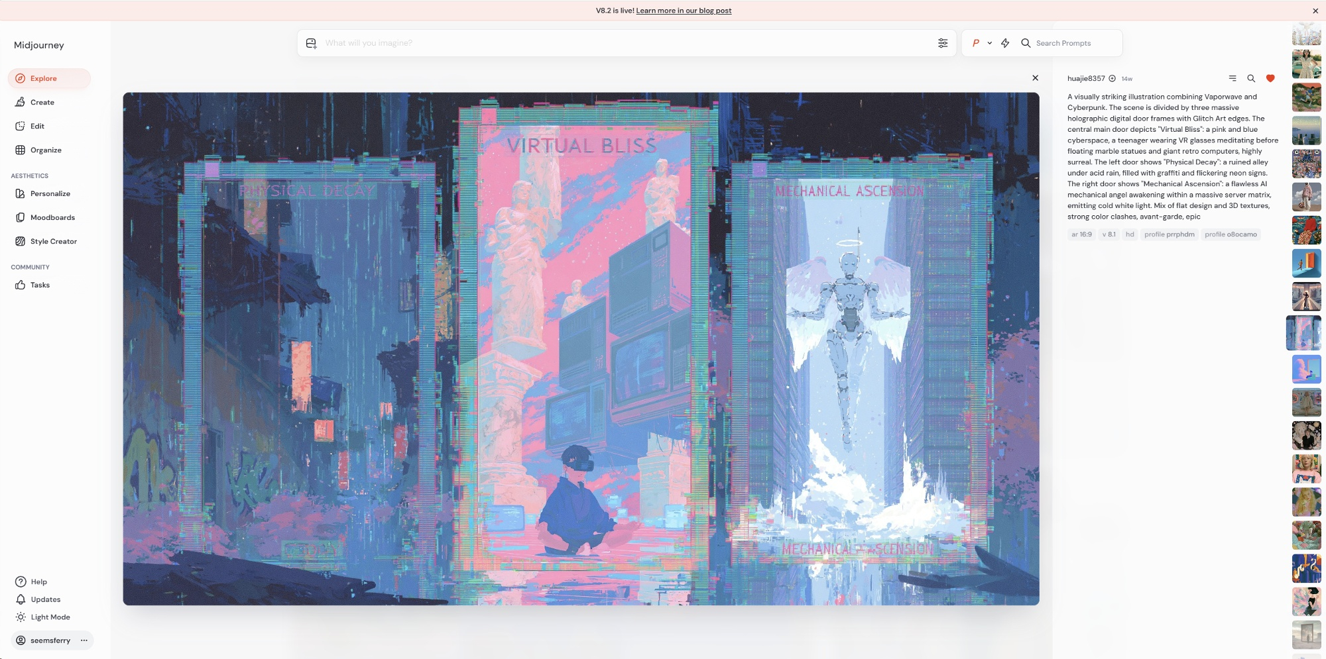The image size is (1326, 659).
Task: Click the add image icon in prompt bar
Action: (311, 43)
